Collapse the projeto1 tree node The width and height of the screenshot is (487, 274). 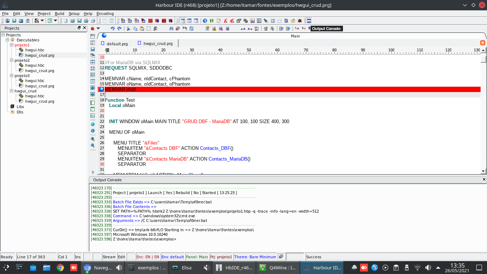tap(12, 45)
